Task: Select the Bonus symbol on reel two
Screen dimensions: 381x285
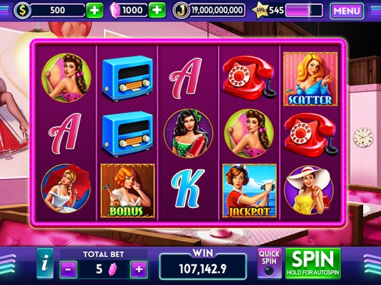Action: pos(128,191)
